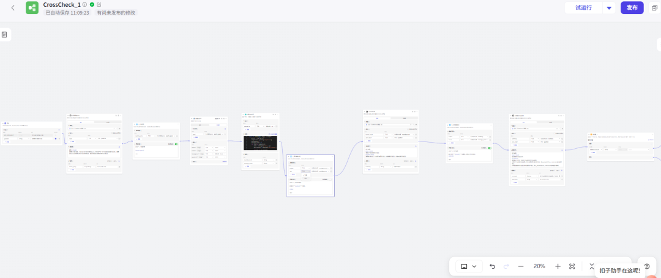Click the duplicate-plus icon beside 发布
661x278 pixels.
point(654,7)
